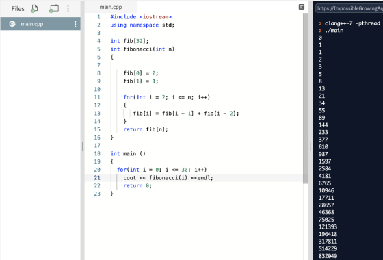
Task: Click console output value 6765
Action: (325, 183)
